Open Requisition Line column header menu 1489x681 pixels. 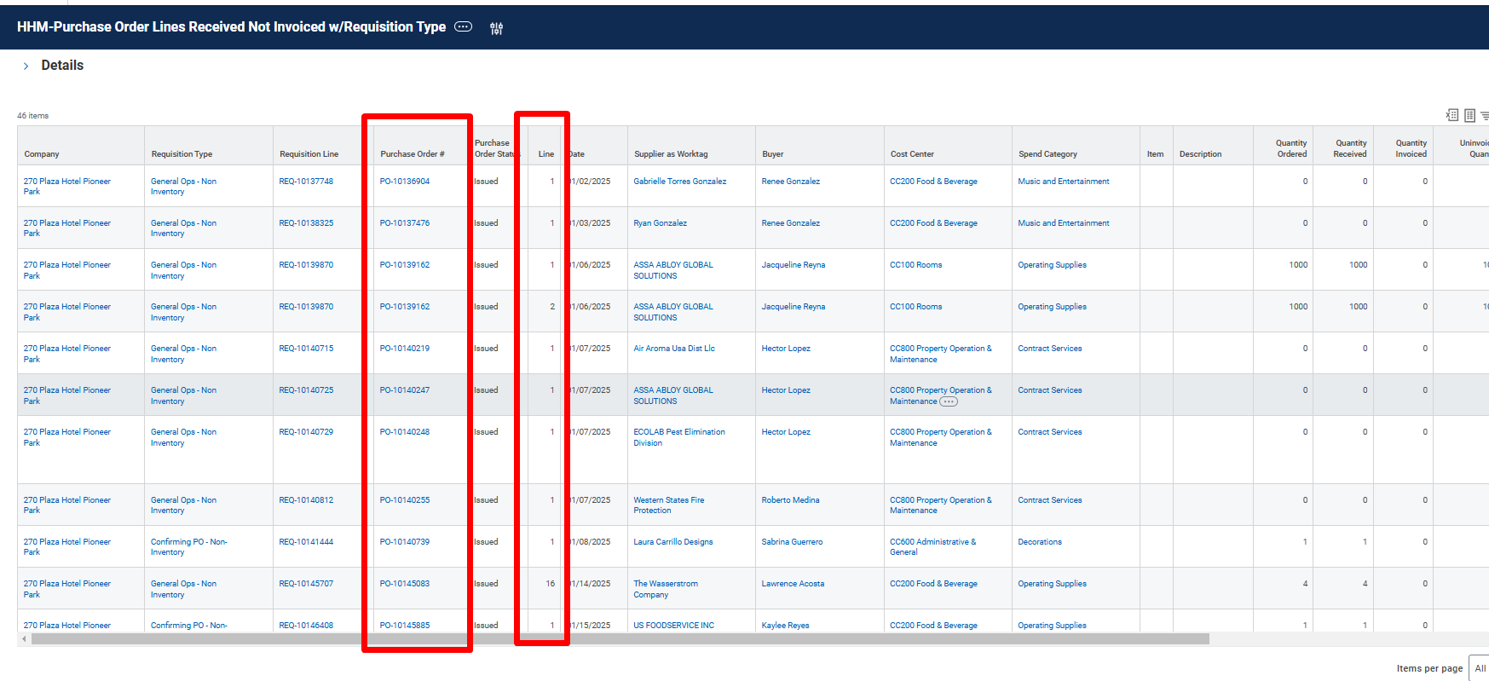(309, 154)
